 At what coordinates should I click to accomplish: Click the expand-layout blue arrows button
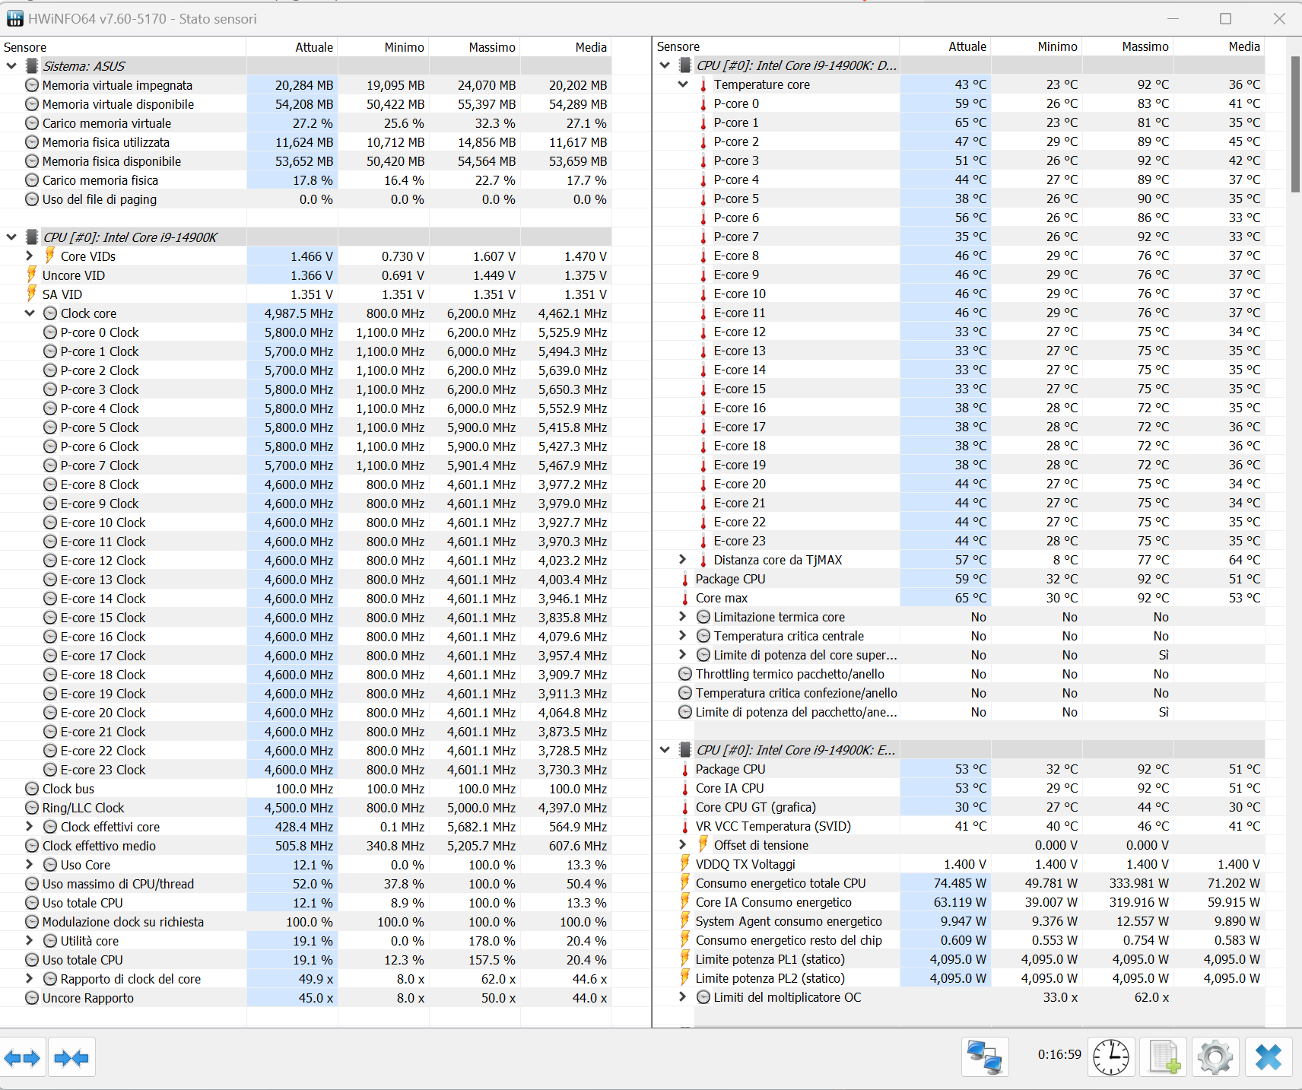[23, 1057]
